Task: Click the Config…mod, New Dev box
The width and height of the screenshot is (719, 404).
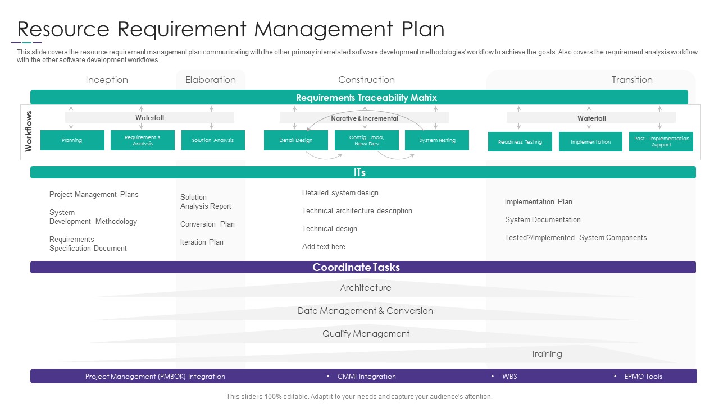Action: (367, 140)
